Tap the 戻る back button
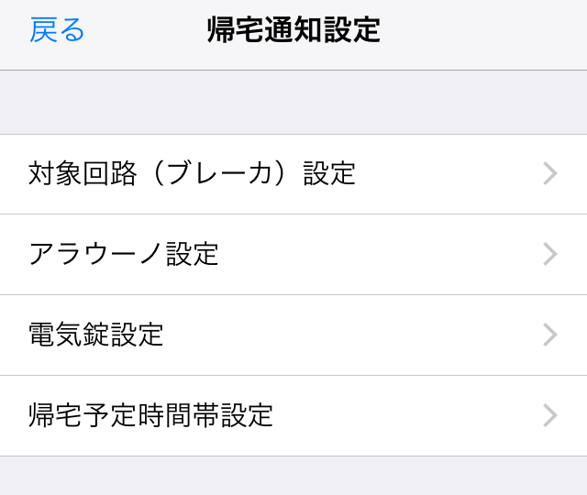 (x=57, y=30)
